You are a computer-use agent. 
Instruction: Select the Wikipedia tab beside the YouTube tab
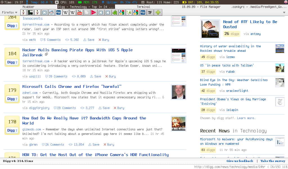(x=73, y=12)
